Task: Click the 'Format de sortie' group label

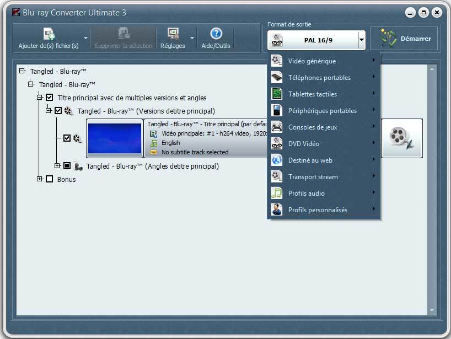Action: point(289,24)
